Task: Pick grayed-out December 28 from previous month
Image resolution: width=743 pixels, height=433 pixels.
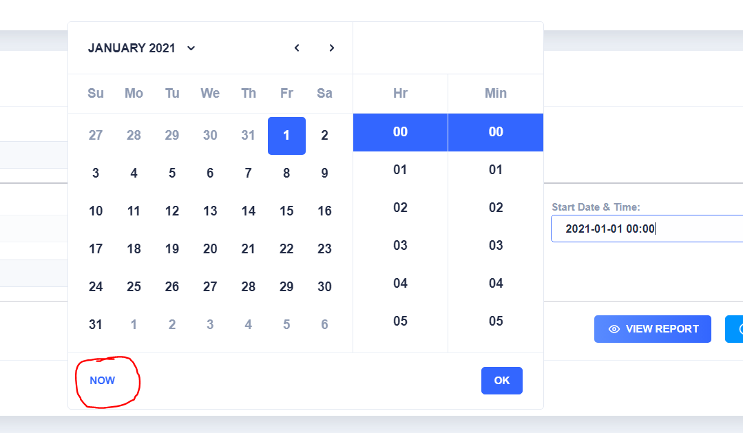Action: (x=134, y=136)
